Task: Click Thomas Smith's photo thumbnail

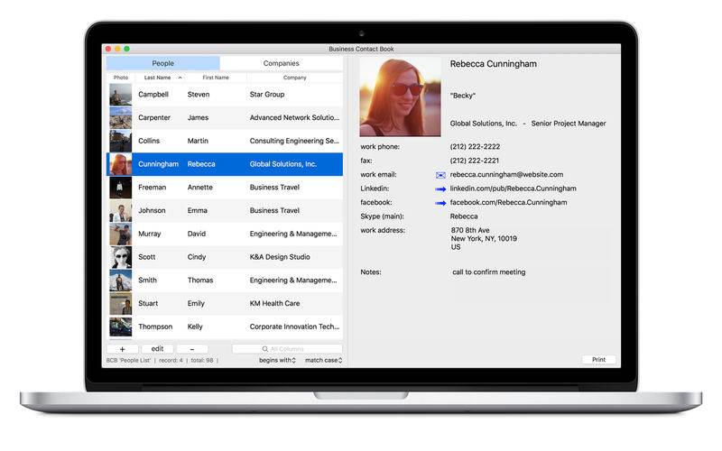Action: (121, 281)
